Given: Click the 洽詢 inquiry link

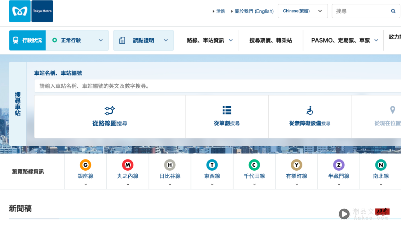Looking at the screenshot, I should 220,11.
